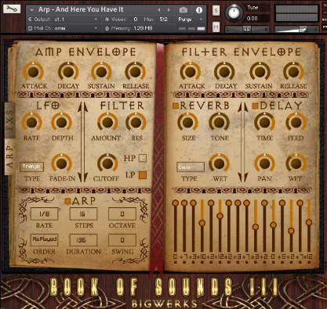Click the Delay Pan knob
The height and width of the screenshot is (309, 327).
point(264,163)
